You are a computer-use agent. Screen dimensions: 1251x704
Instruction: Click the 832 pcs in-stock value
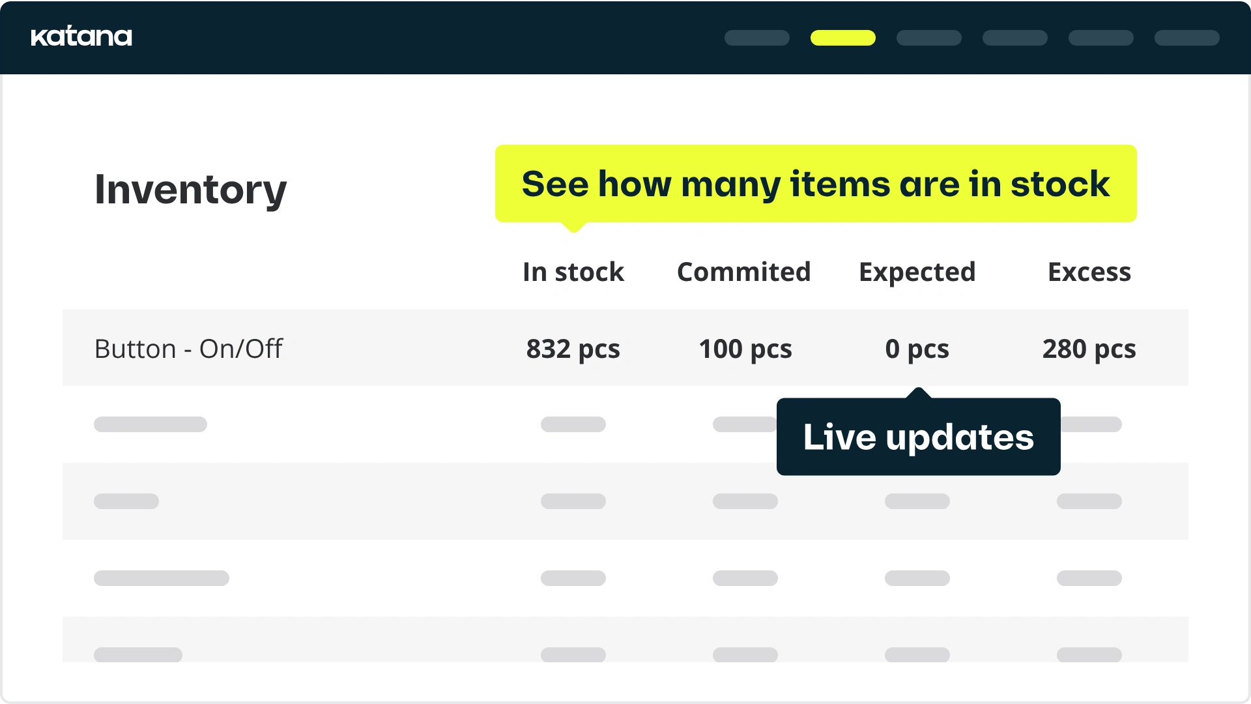click(x=573, y=349)
